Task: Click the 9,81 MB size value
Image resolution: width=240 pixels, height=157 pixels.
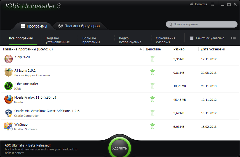Action: (x=179, y=73)
